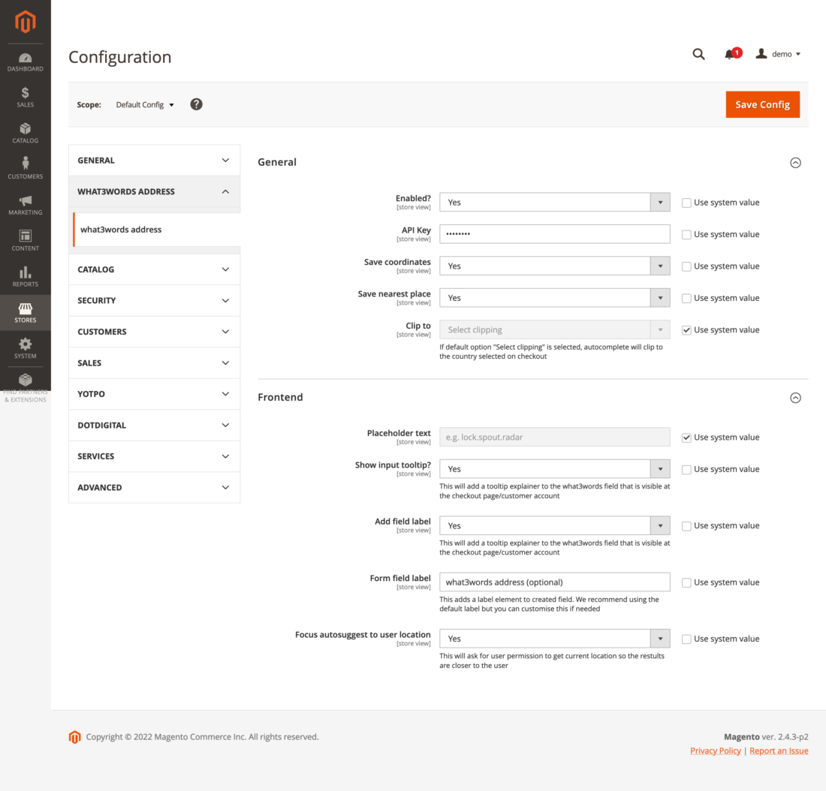Check Use system value for Save nearest place
Image resolution: width=826 pixels, height=791 pixels.
tap(686, 298)
